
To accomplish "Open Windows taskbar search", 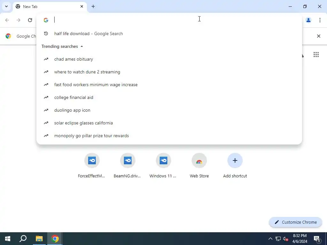I will click(x=23, y=239).
